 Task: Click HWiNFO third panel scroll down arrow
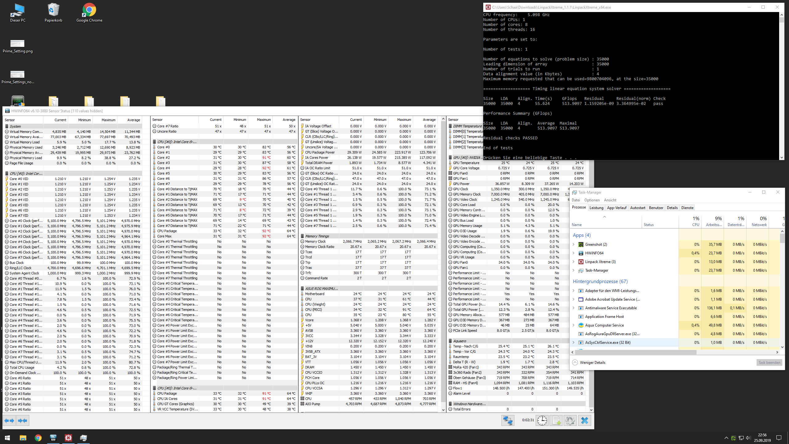pyautogui.click(x=443, y=410)
